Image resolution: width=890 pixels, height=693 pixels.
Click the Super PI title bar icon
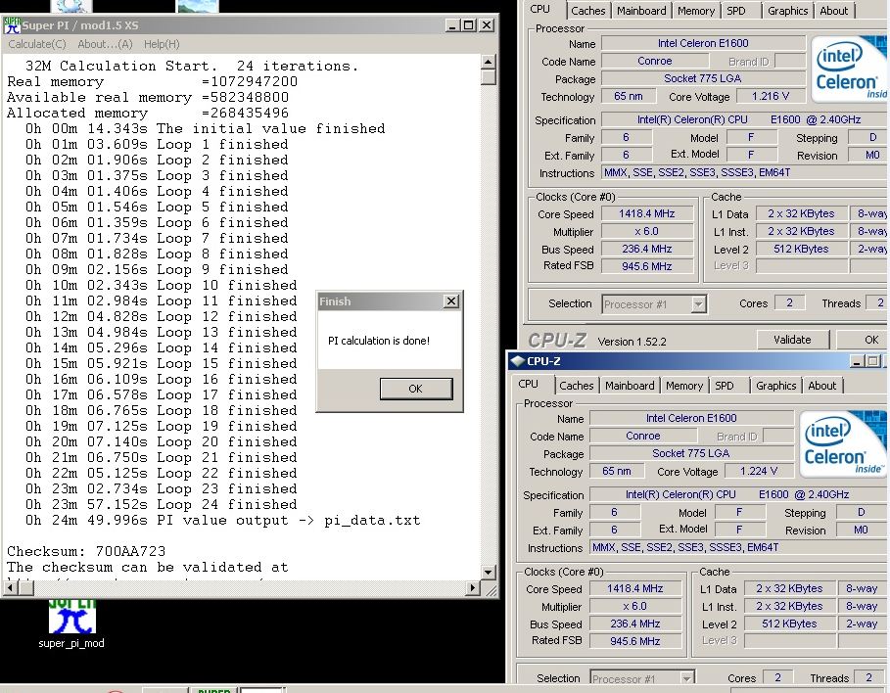[12, 25]
